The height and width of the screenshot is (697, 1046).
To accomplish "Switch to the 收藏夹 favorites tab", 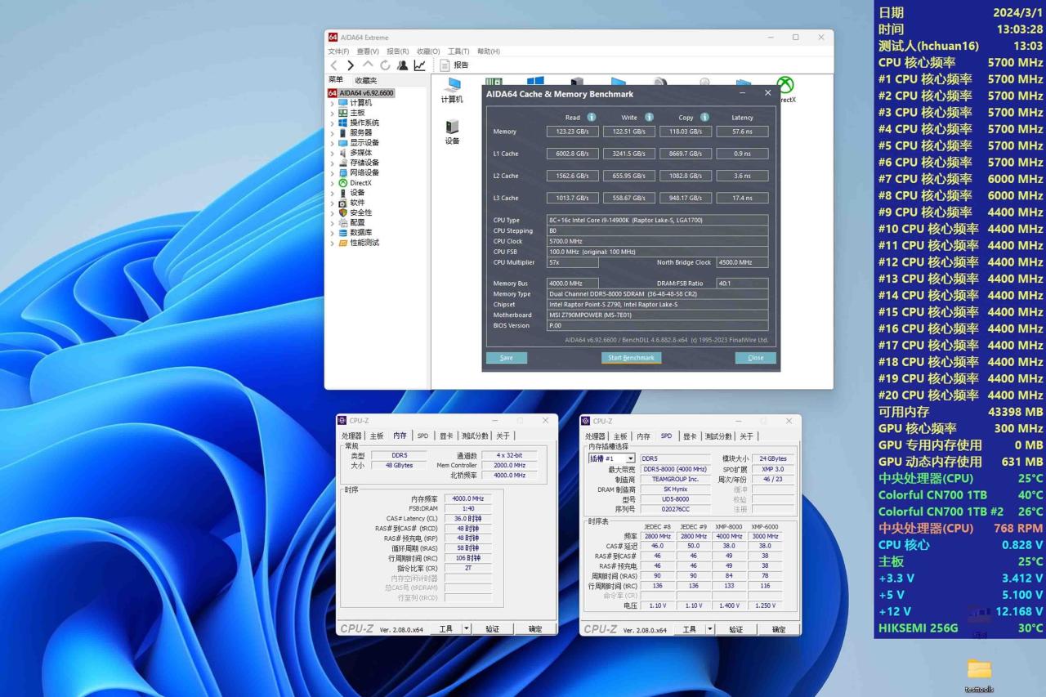I will [x=366, y=80].
